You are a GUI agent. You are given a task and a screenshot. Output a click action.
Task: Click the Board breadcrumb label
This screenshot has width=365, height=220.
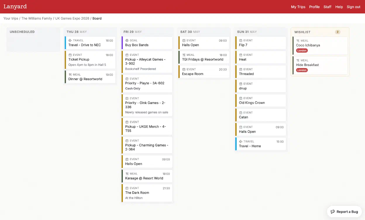97,18
